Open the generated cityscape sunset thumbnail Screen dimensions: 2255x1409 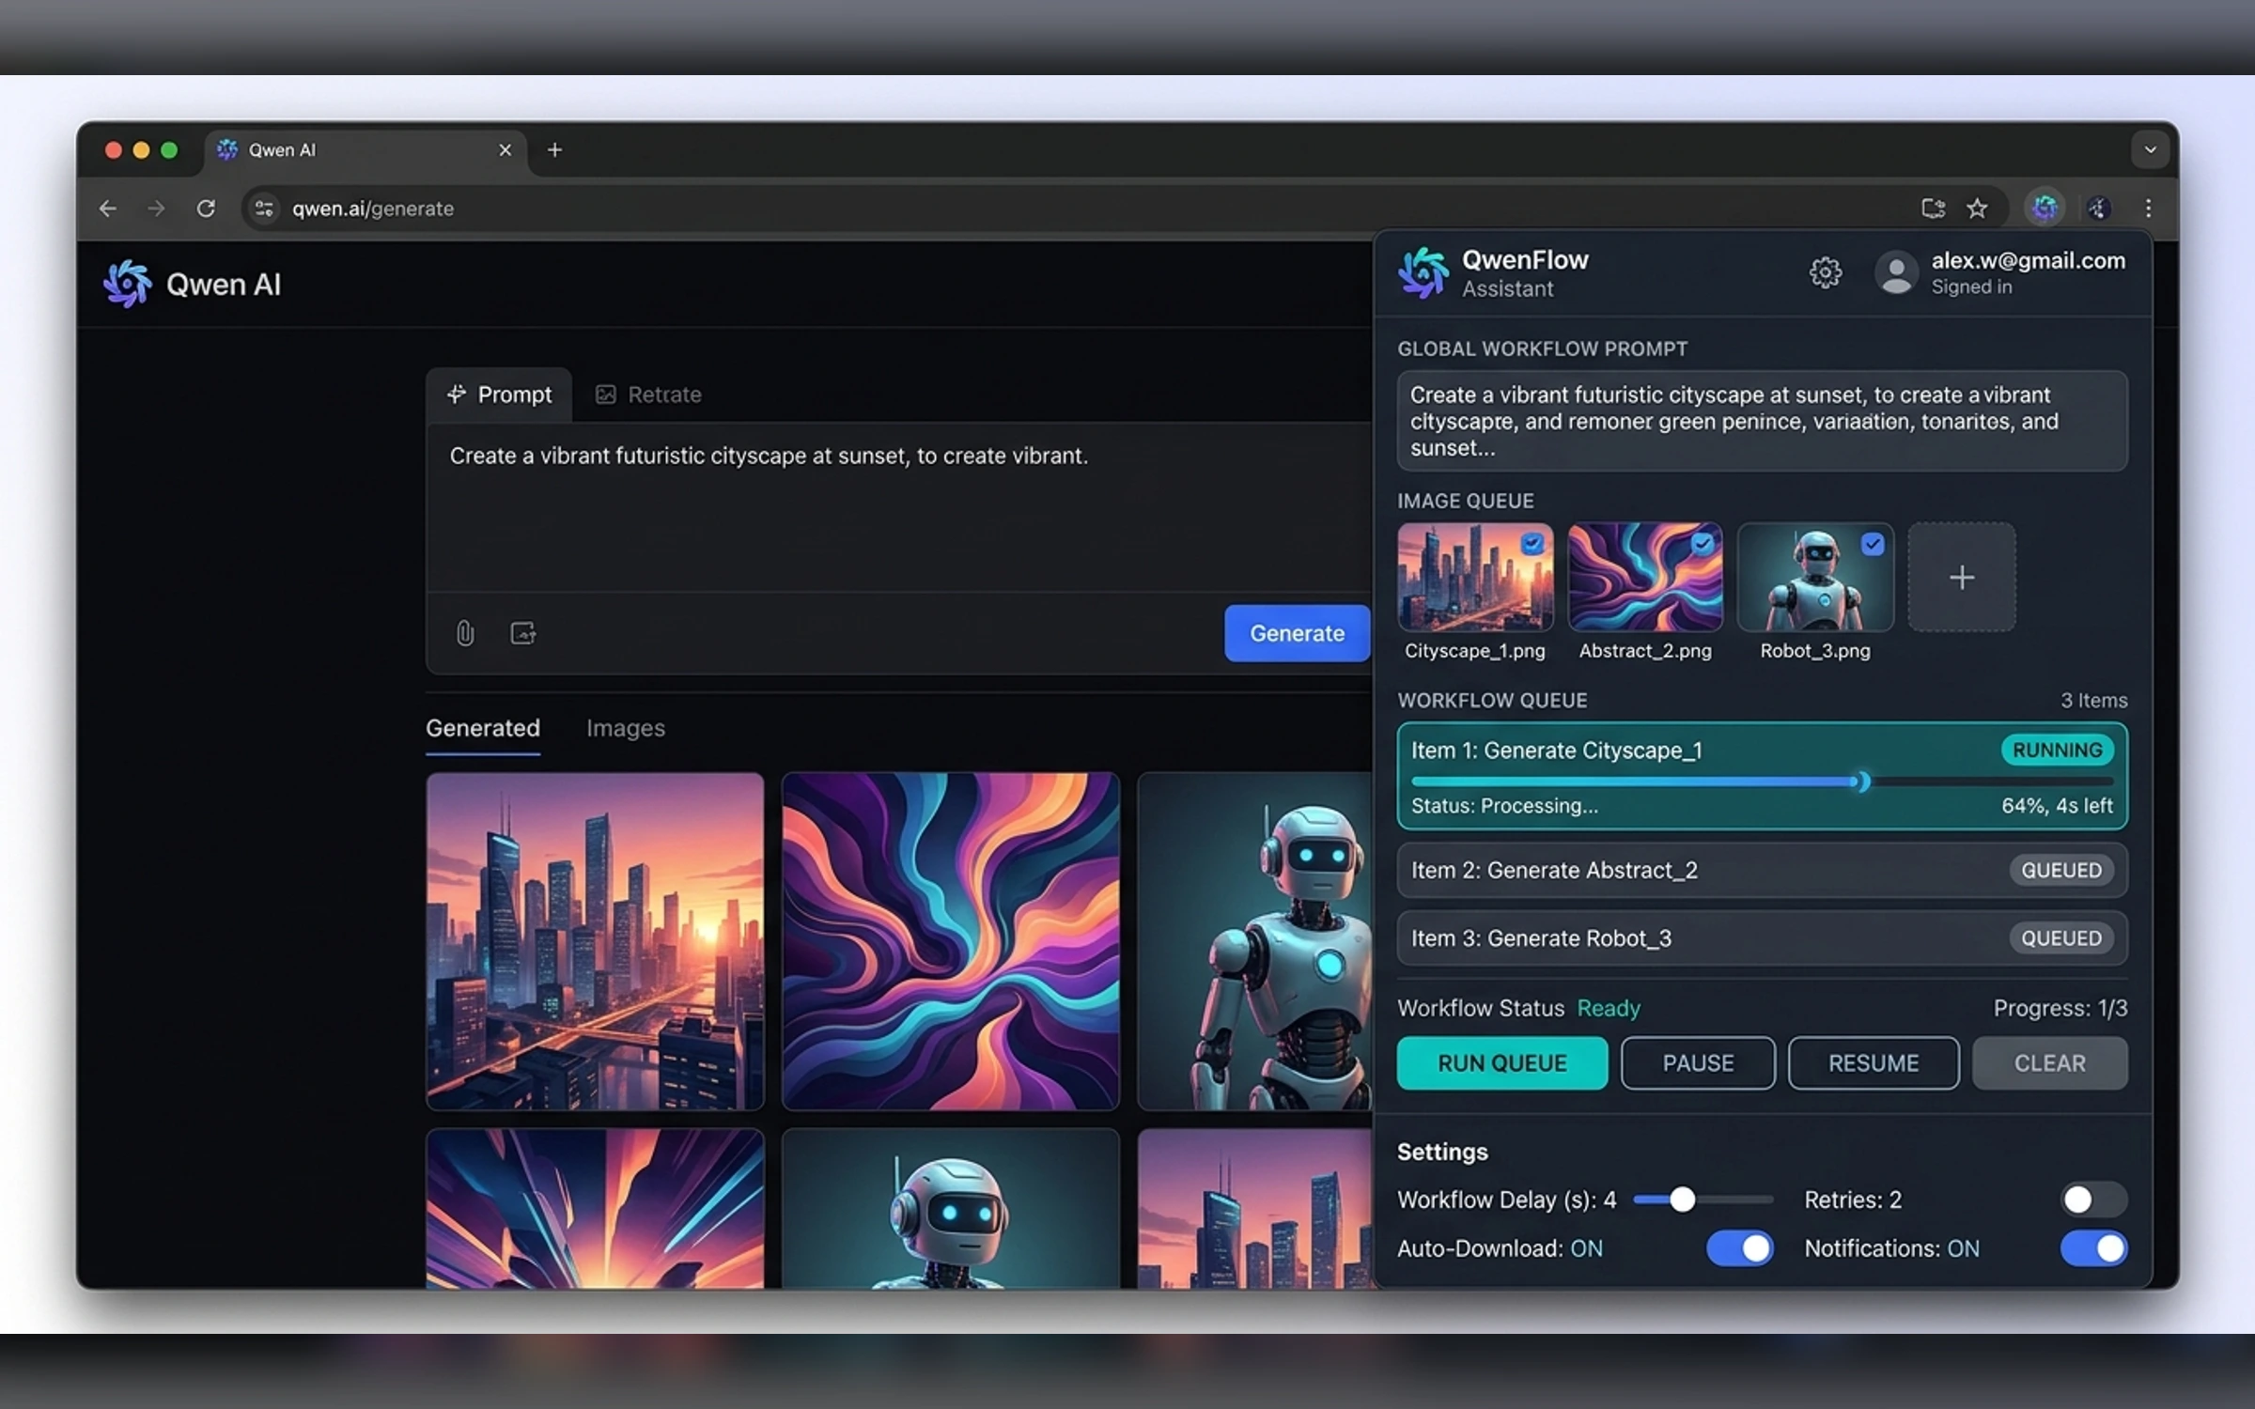click(x=595, y=941)
